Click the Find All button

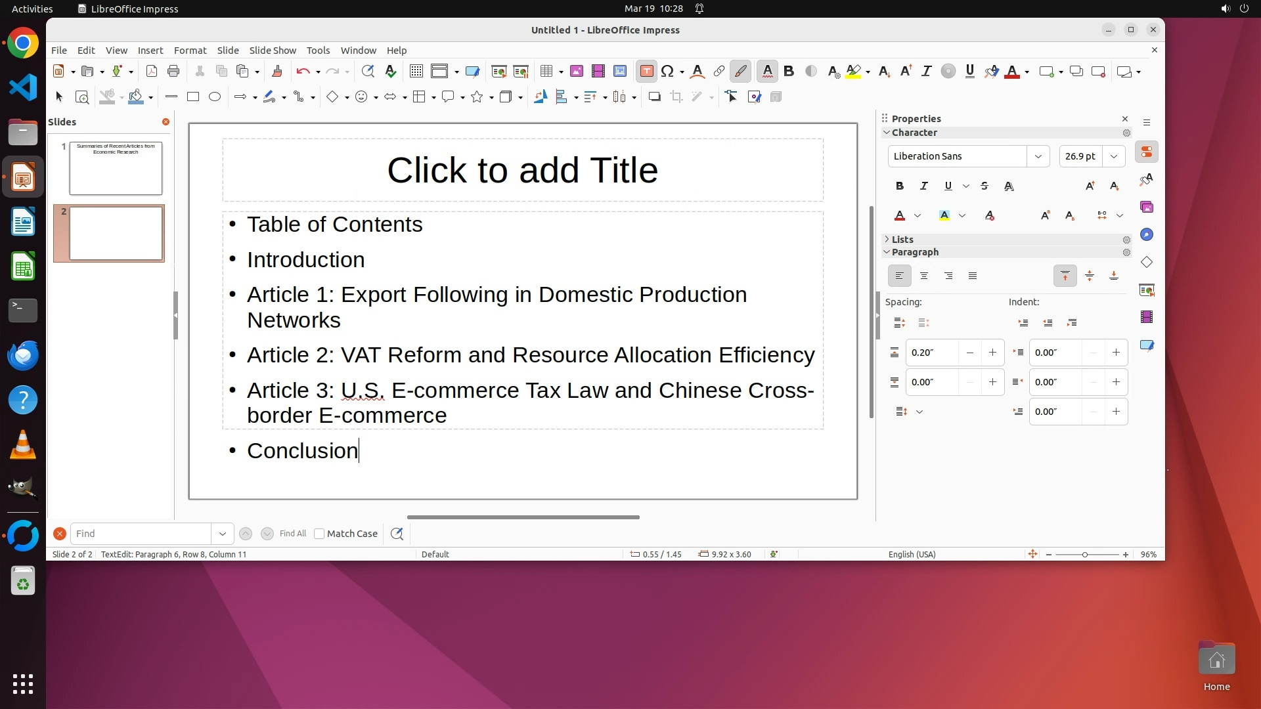[x=292, y=534]
